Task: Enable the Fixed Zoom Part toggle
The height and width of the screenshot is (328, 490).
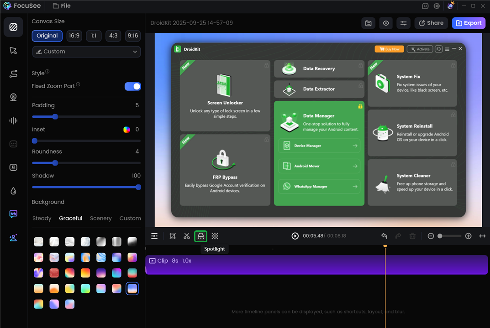Action: pos(132,86)
